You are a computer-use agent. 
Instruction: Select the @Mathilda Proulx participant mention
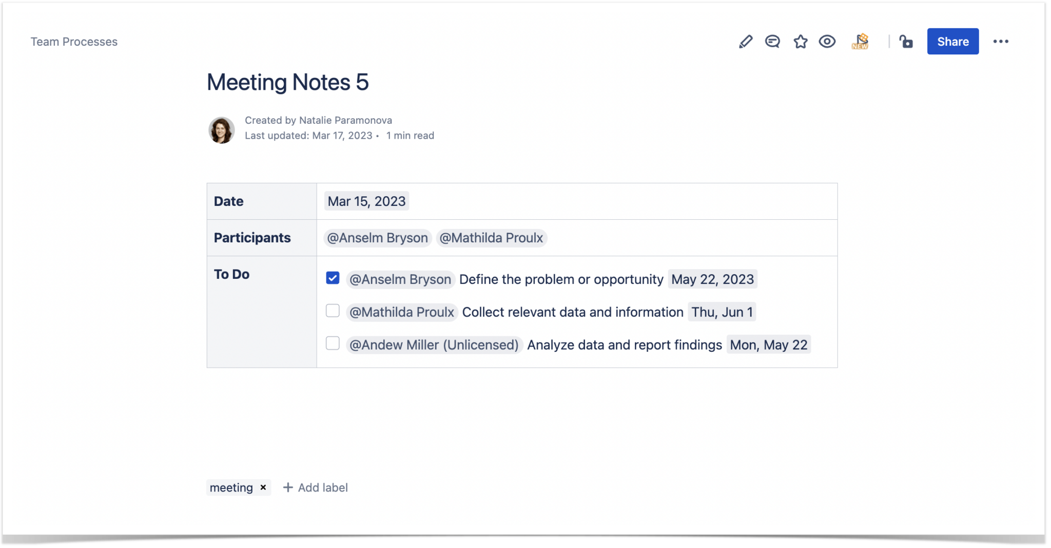[x=491, y=237]
